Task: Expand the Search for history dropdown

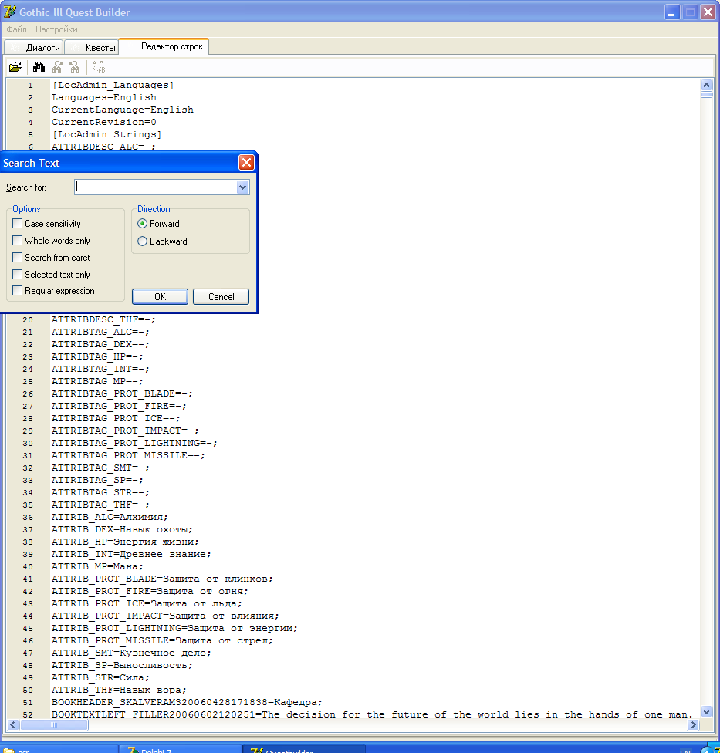Action: click(x=242, y=187)
